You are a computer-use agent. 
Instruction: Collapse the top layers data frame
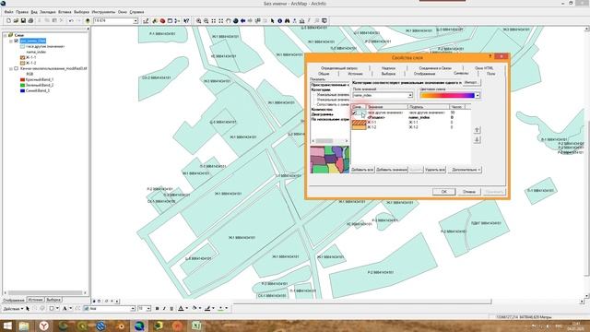pos(6,35)
